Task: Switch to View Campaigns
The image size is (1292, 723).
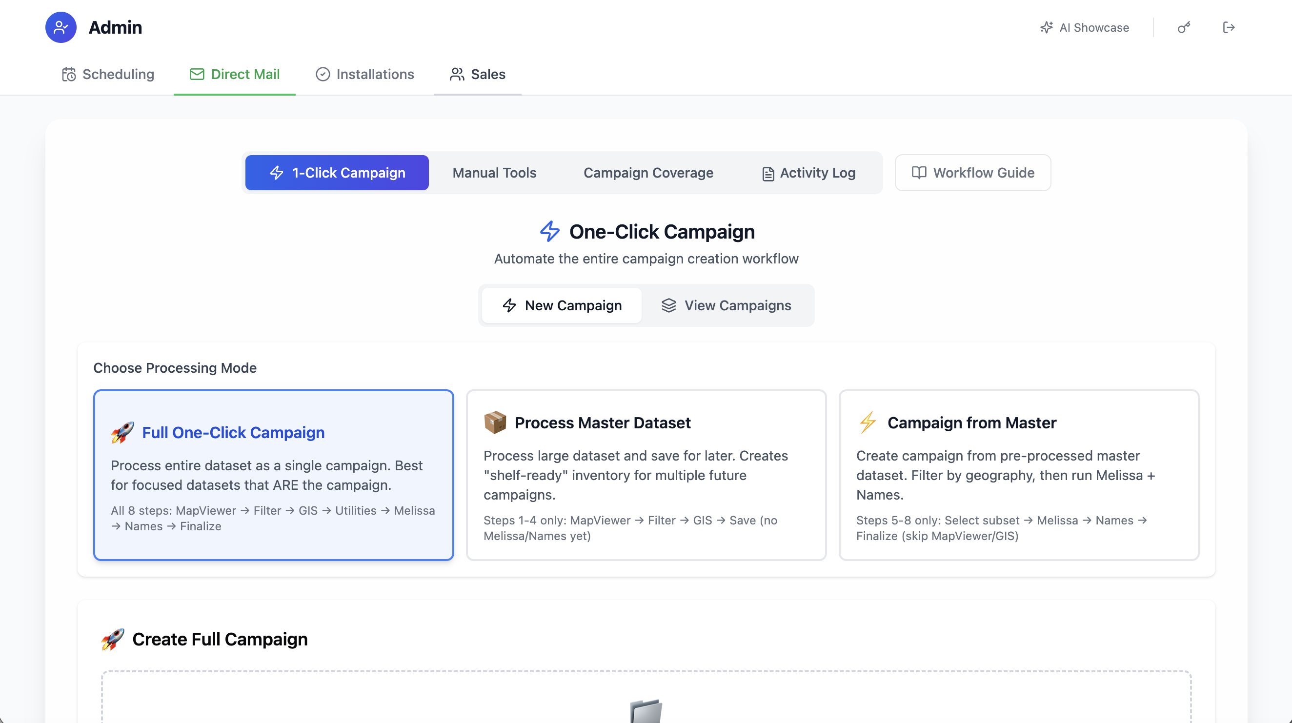Action: [726, 306]
